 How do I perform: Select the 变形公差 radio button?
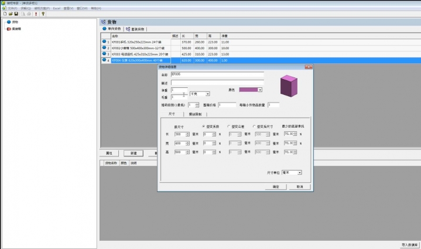pos(228,126)
